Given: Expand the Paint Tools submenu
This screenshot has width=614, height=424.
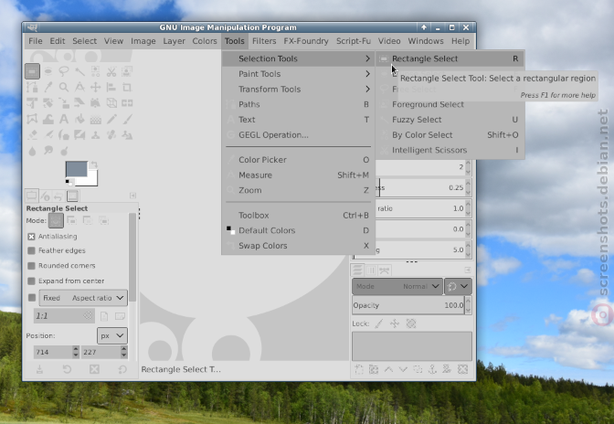Looking at the screenshot, I should coord(298,74).
